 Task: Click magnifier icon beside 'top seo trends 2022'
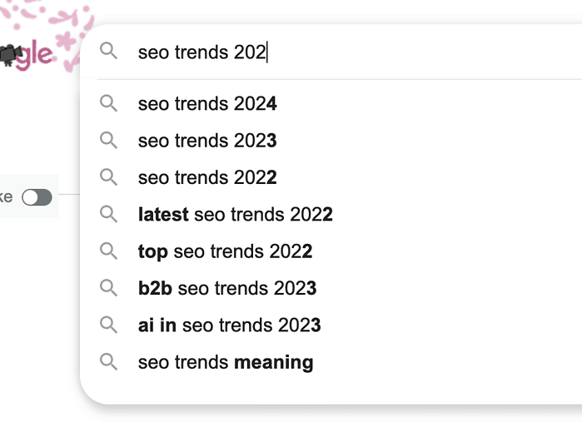coord(108,251)
